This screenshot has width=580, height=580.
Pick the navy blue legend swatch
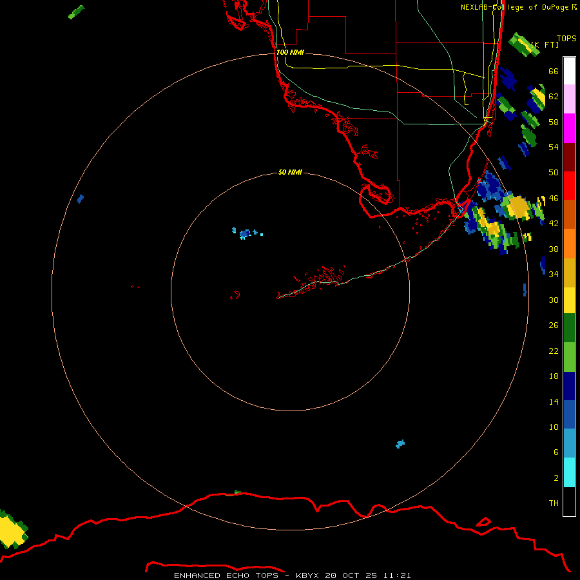[x=569, y=386]
